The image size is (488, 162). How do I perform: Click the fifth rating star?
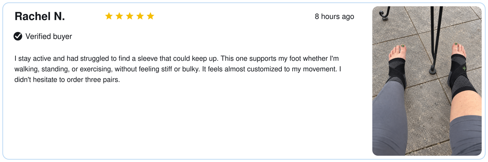click(x=150, y=16)
